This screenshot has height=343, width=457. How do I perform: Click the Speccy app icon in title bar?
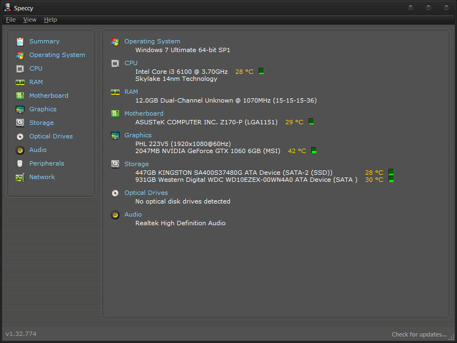8,8
